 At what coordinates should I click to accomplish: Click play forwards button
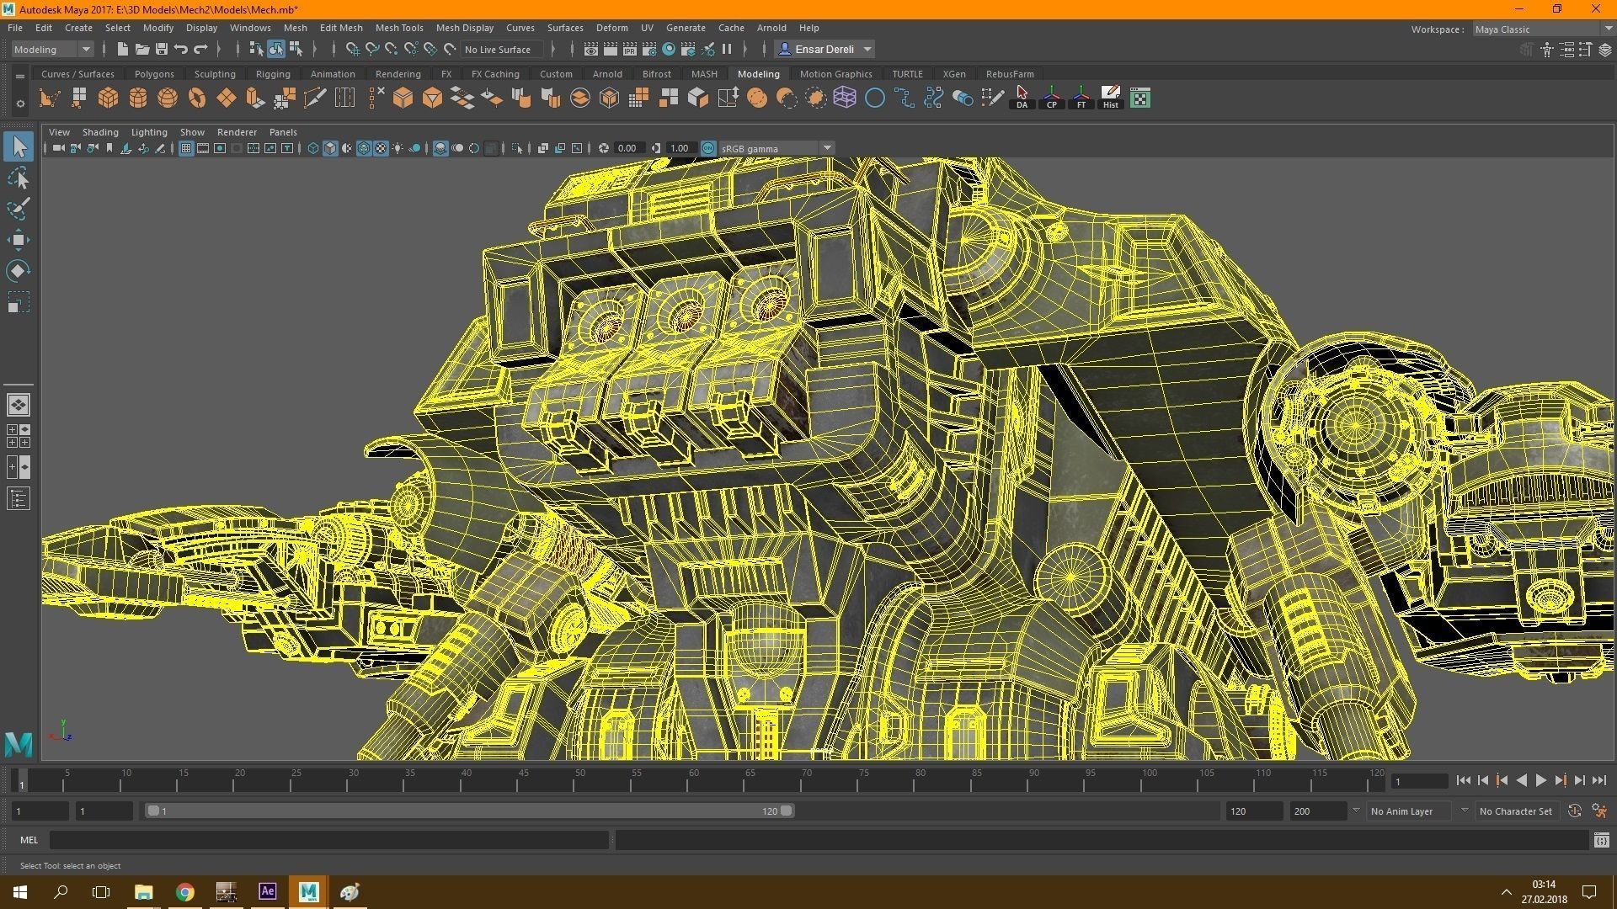point(1541,780)
